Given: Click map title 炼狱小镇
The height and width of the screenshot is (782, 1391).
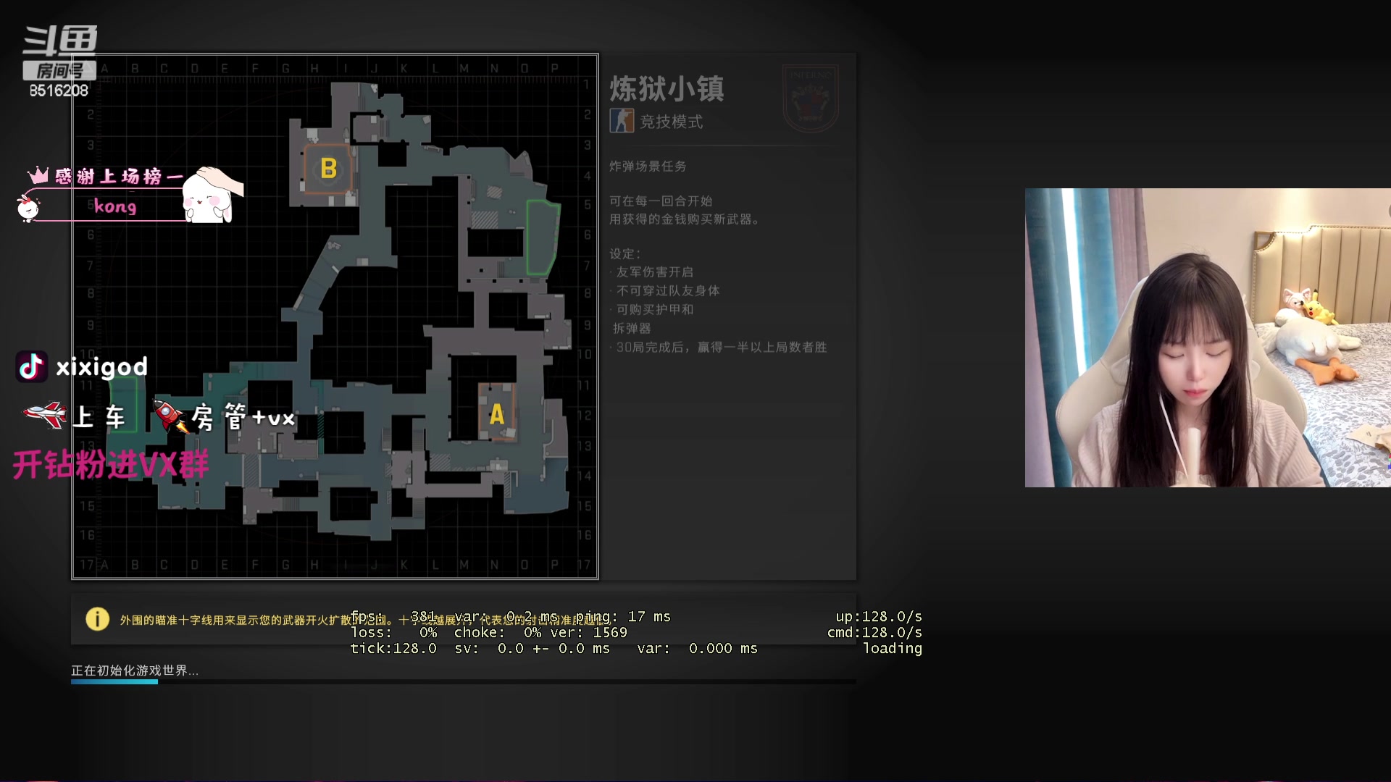Looking at the screenshot, I should tap(667, 89).
